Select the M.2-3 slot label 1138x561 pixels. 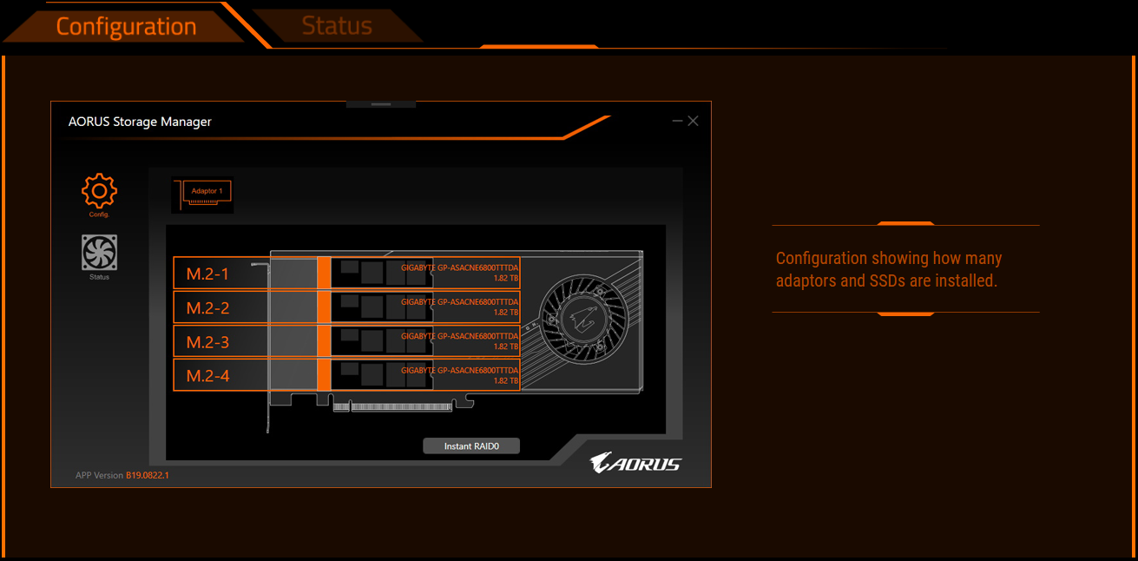click(x=208, y=342)
